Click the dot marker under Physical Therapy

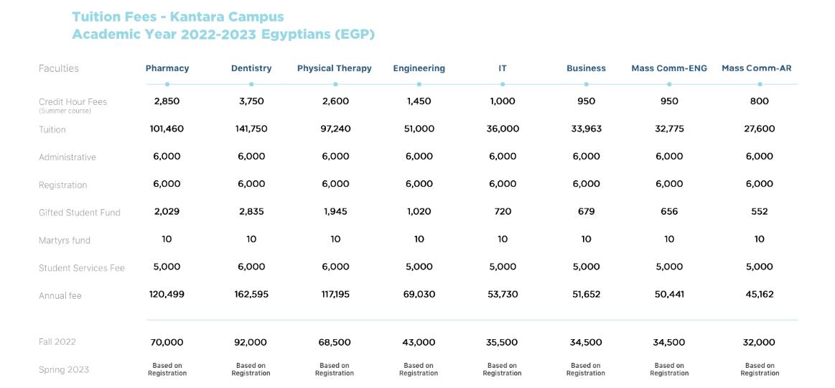(x=335, y=84)
